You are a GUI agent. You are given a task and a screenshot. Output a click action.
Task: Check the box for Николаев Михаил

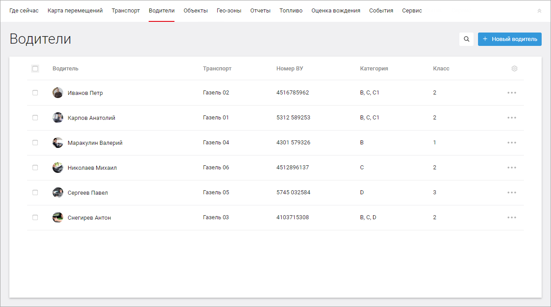pyautogui.click(x=35, y=168)
